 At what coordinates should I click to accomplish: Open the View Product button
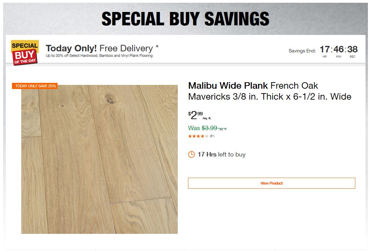271,183
